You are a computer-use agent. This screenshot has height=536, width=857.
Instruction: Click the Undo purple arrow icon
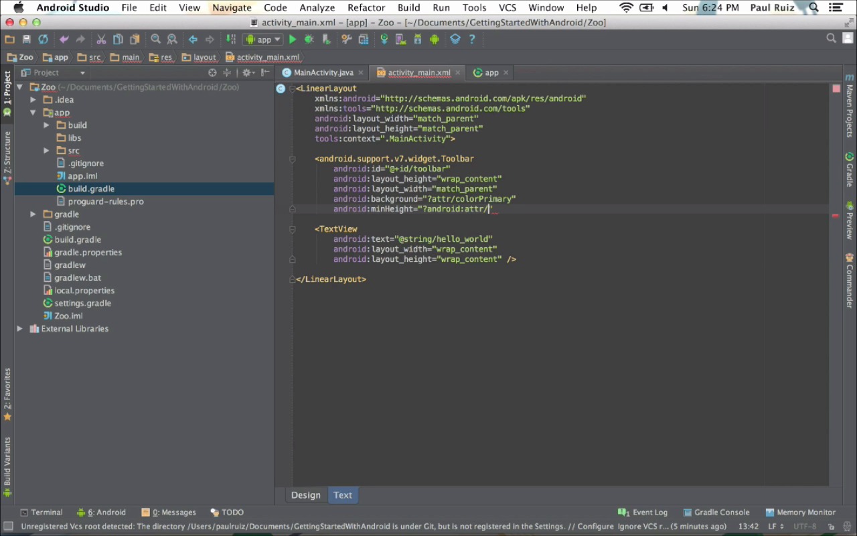(x=64, y=40)
